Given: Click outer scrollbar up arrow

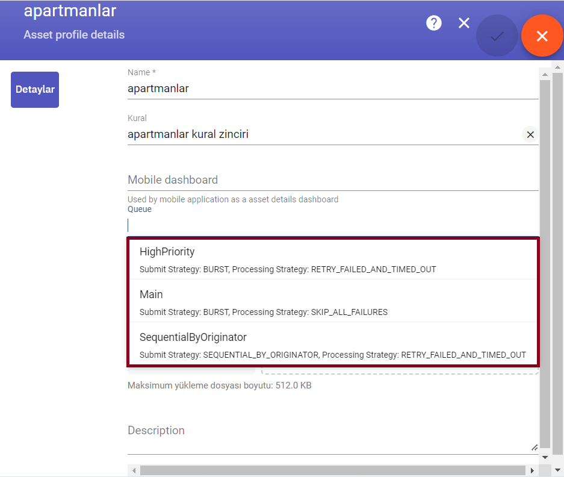Looking at the screenshot, I should [557, 67].
